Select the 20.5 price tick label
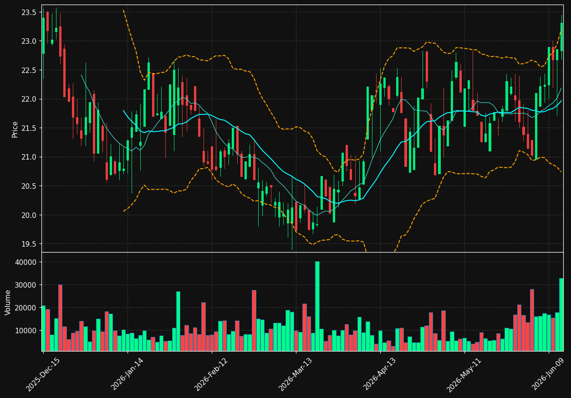The height and width of the screenshot is (398, 571). [29, 186]
